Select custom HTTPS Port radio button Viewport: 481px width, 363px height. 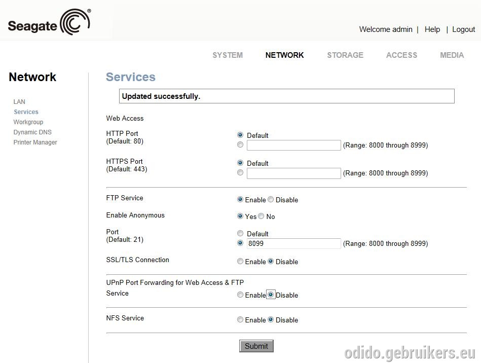(x=240, y=172)
